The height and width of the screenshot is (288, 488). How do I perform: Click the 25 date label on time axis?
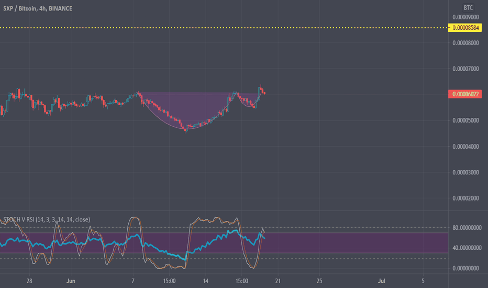coord(319,281)
